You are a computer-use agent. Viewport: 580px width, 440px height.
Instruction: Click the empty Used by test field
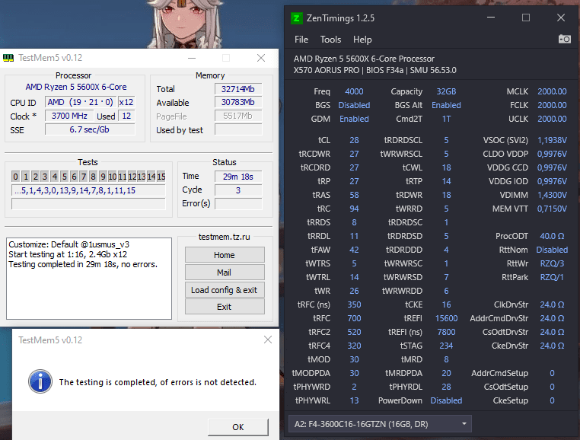(238, 129)
